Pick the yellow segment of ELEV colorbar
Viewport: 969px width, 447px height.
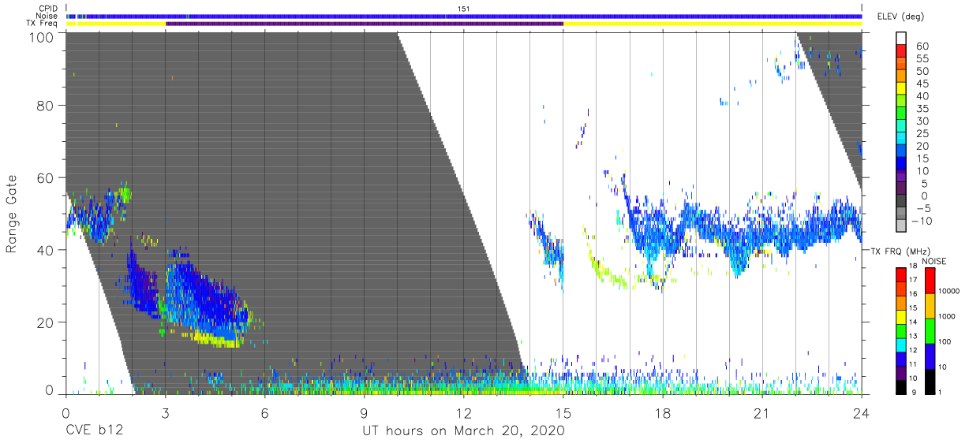click(902, 89)
